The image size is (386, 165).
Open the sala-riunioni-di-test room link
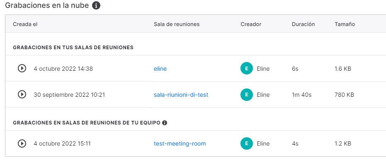(181, 95)
